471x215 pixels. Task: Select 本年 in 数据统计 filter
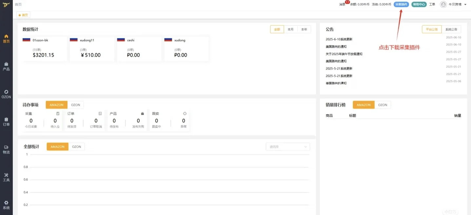[x=304, y=29]
